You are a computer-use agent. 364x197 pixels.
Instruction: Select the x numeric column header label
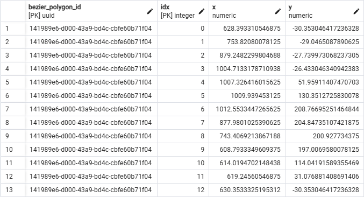(x=224, y=11)
